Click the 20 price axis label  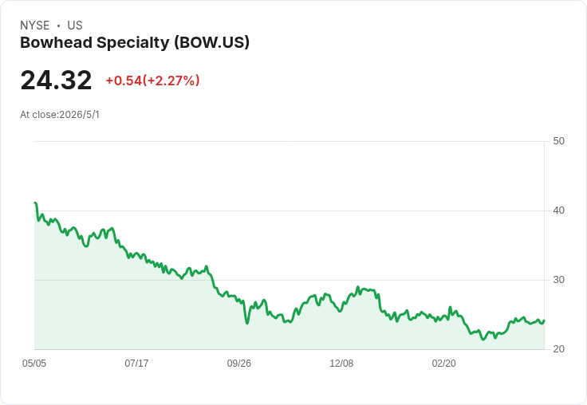(x=558, y=349)
